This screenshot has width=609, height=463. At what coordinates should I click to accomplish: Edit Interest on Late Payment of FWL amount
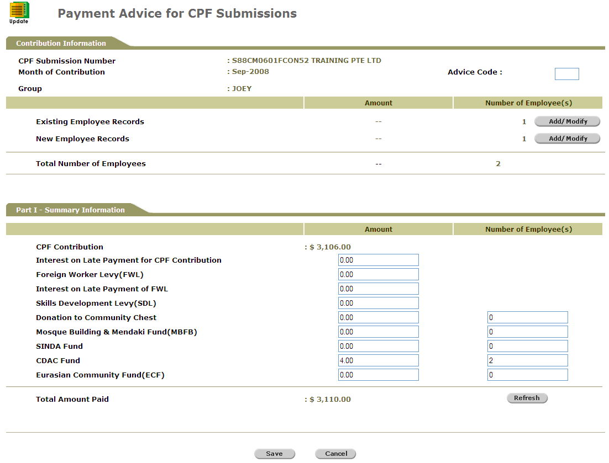pos(379,289)
